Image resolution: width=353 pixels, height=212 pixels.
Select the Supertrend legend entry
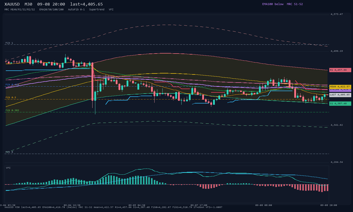(97, 10)
